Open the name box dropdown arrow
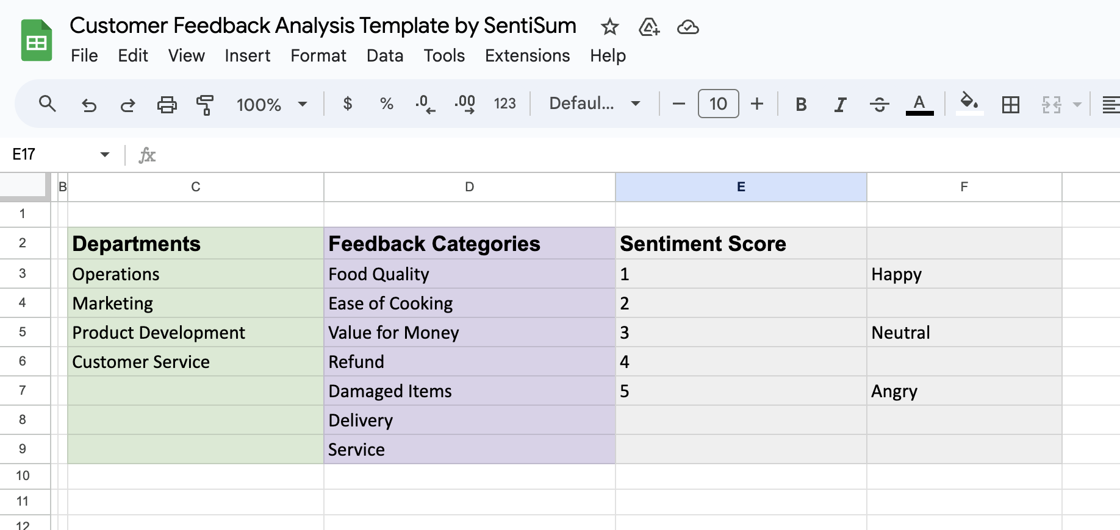 pos(105,155)
